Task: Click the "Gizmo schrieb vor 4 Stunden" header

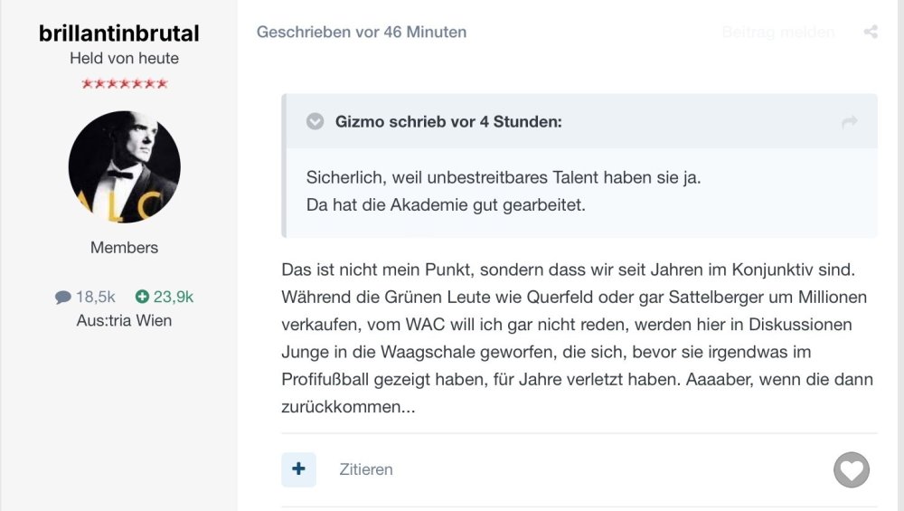Action: click(448, 121)
